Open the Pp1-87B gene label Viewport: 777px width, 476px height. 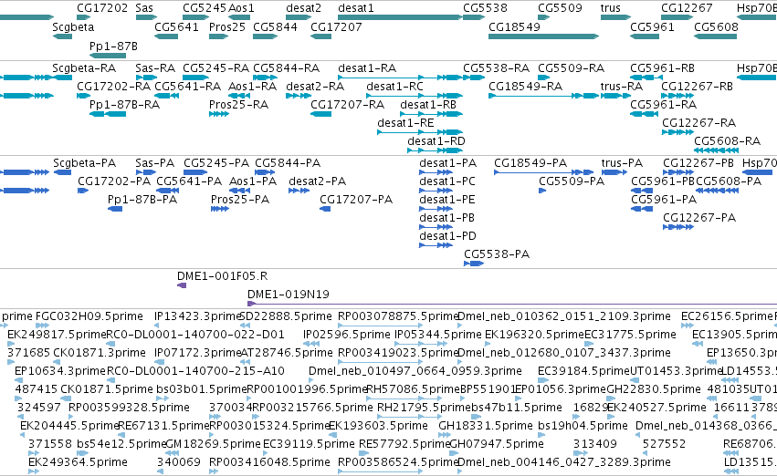click(113, 46)
